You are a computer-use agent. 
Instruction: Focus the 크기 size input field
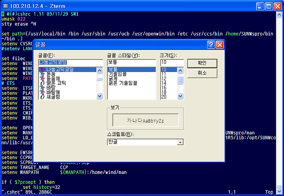click(172, 62)
